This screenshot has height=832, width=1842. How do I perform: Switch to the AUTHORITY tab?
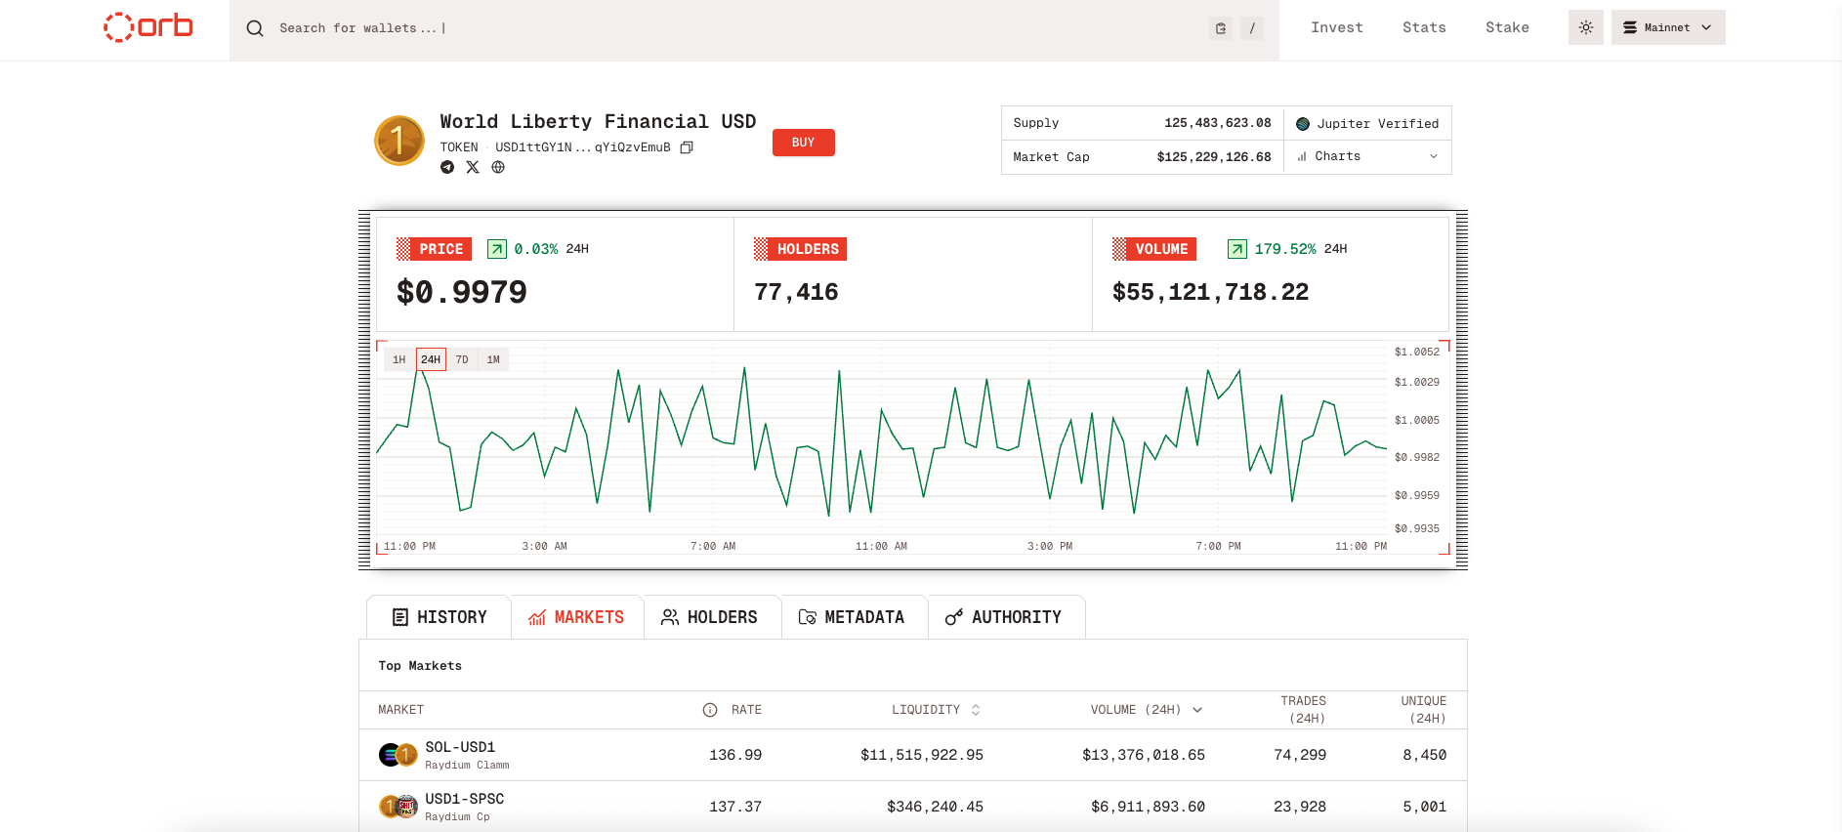[x=1006, y=617]
